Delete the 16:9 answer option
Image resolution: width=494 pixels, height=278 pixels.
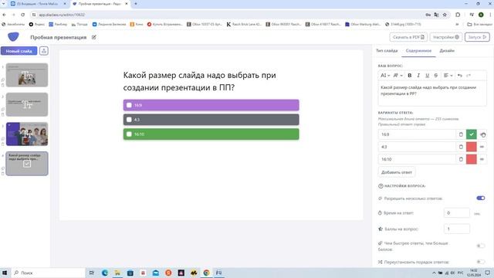tap(461, 134)
